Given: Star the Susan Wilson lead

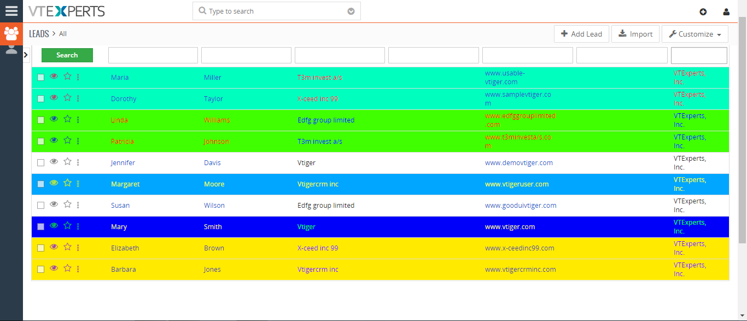Looking at the screenshot, I should tap(67, 205).
